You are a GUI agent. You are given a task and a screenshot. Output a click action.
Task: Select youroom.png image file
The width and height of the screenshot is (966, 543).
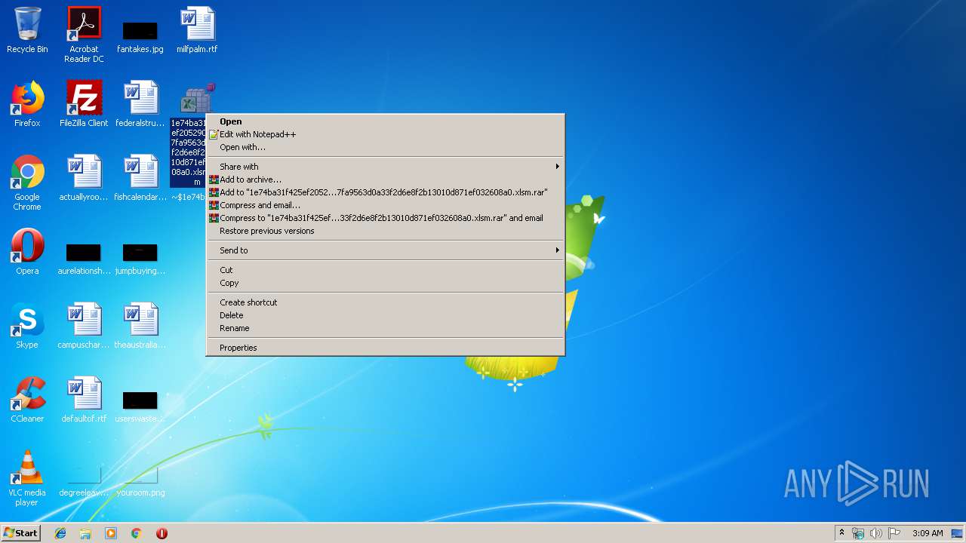pos(140,480)
